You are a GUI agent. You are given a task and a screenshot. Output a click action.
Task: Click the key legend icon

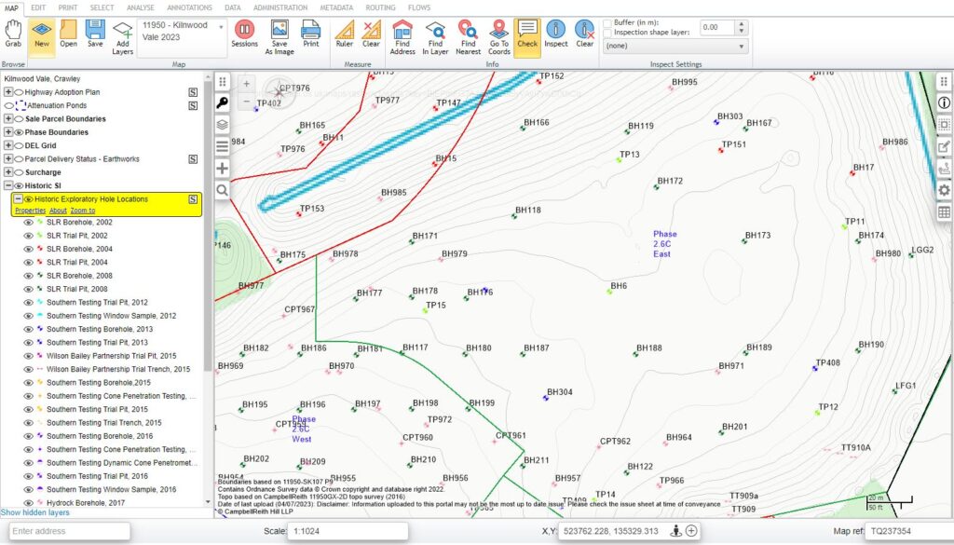(x=222, y=102)
